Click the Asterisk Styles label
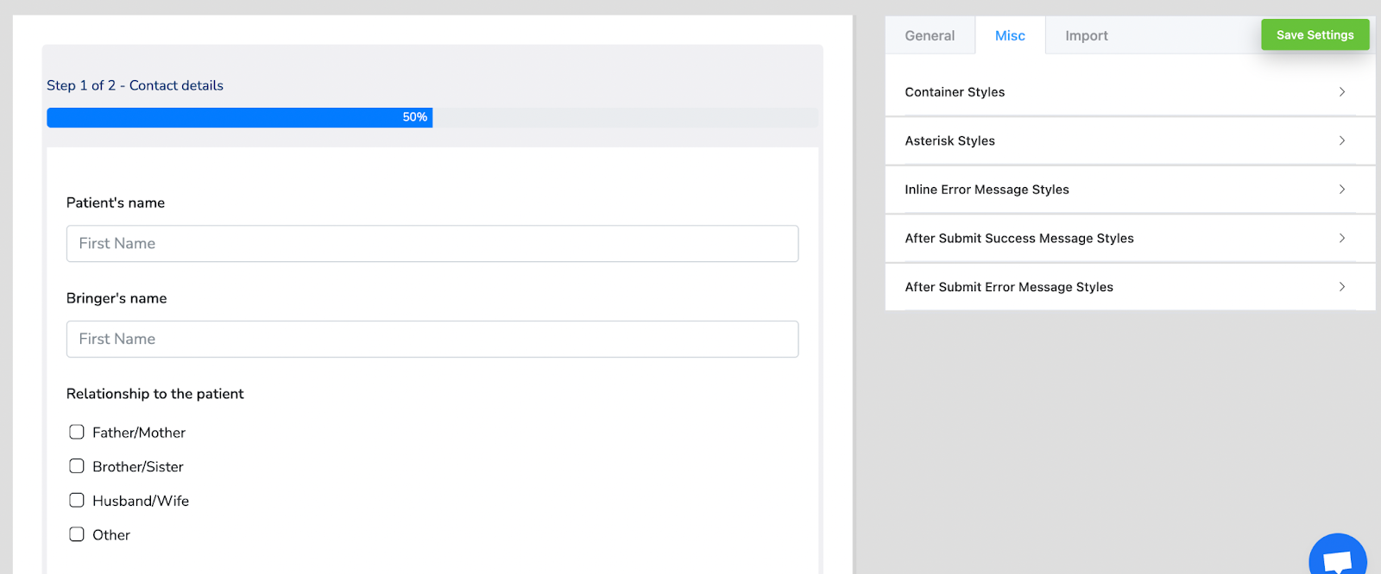 click(x=949, y=140)
